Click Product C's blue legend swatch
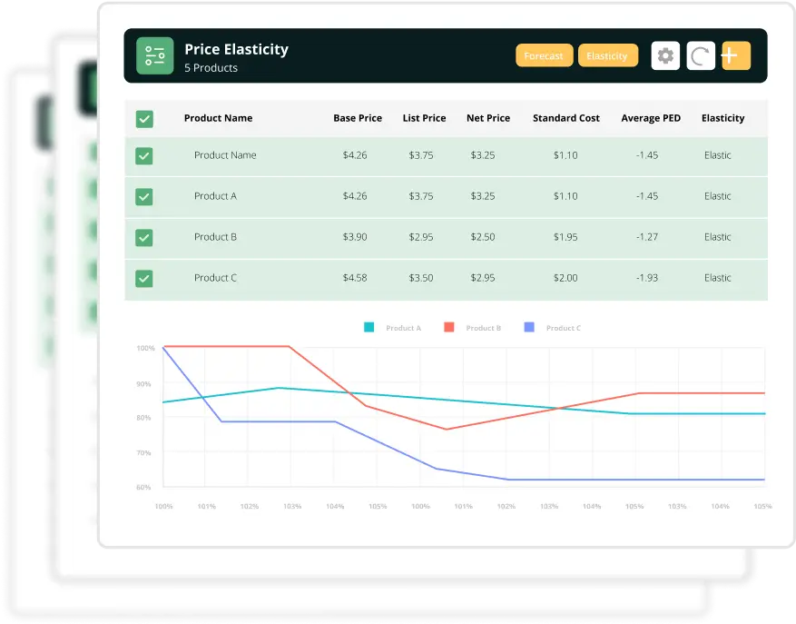Image resolution: width=796 pixels, height=624 pixels. [x=529, y=327]
